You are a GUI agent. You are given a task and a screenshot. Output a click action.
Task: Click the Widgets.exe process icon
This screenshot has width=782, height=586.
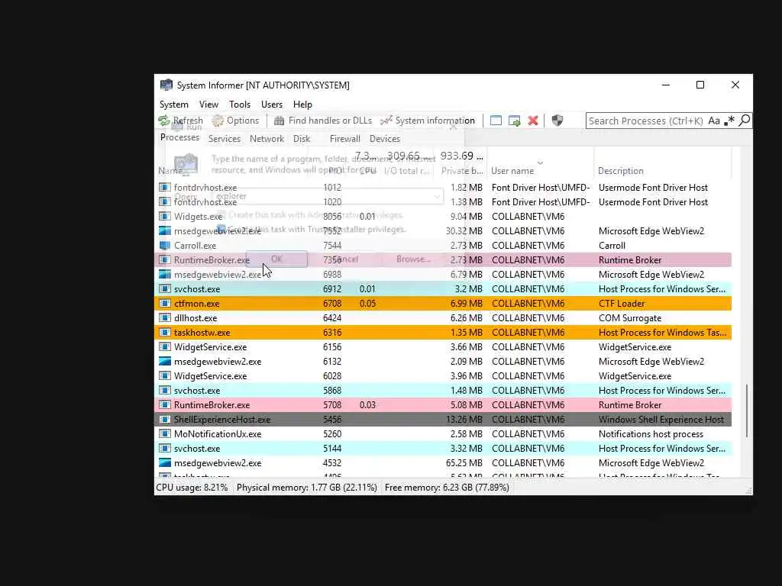click(165, 216)
